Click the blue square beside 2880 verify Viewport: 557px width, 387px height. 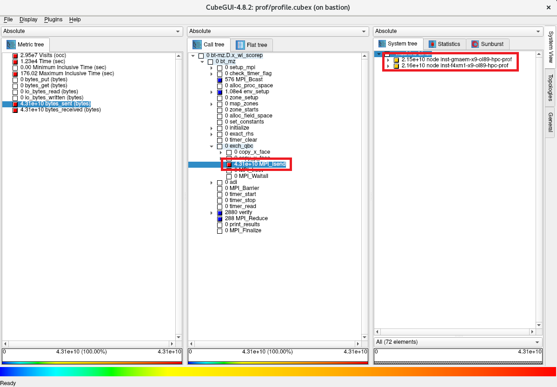(220, 213)
